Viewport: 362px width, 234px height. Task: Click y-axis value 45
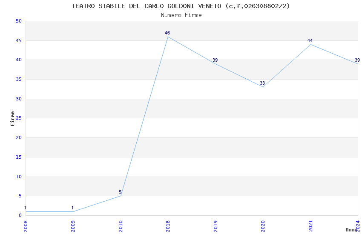[x=19, y=40]
